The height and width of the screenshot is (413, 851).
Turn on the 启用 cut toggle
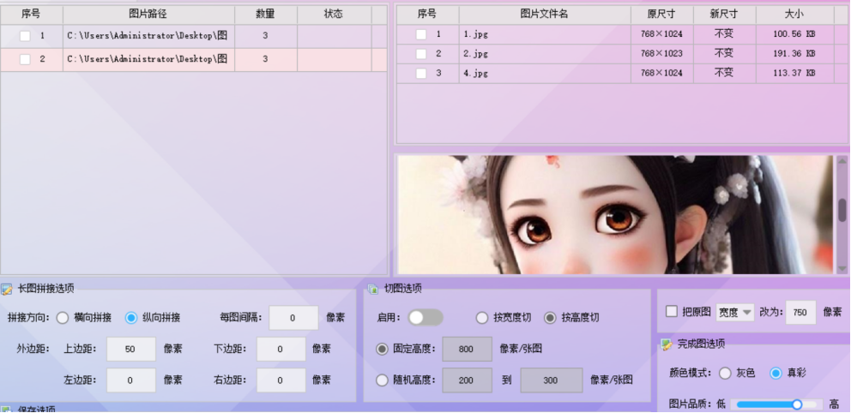425,318
